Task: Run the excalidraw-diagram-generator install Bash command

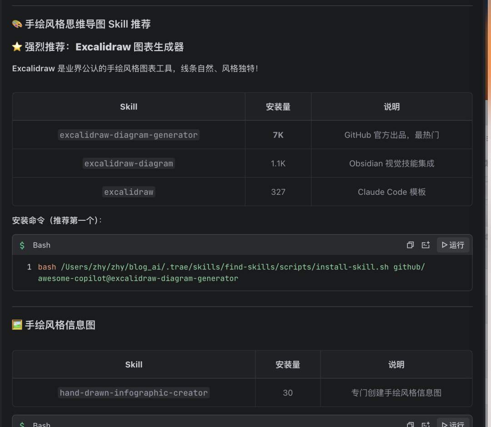Action: tap(453, 245)
